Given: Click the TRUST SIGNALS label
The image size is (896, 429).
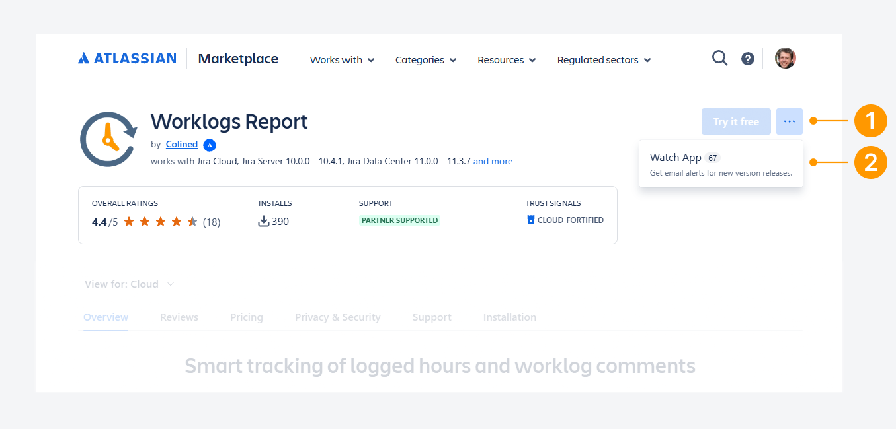Looking at the screenshot, I should pos(554,203).
